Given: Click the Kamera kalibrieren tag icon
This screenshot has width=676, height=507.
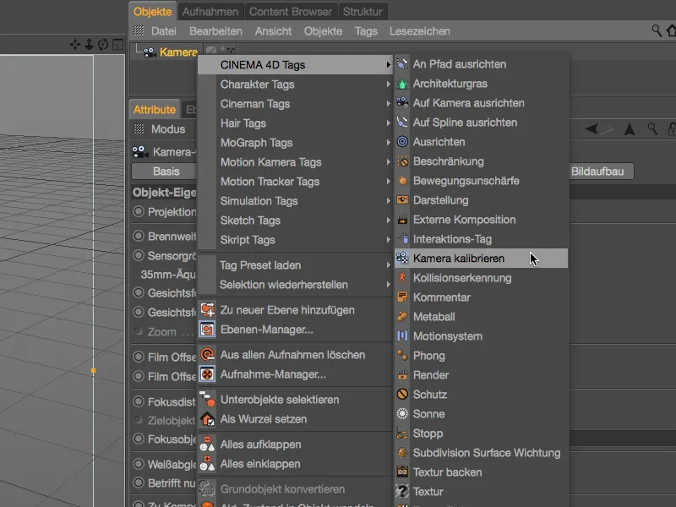Looking at the screenshot, I should point(404,258).
